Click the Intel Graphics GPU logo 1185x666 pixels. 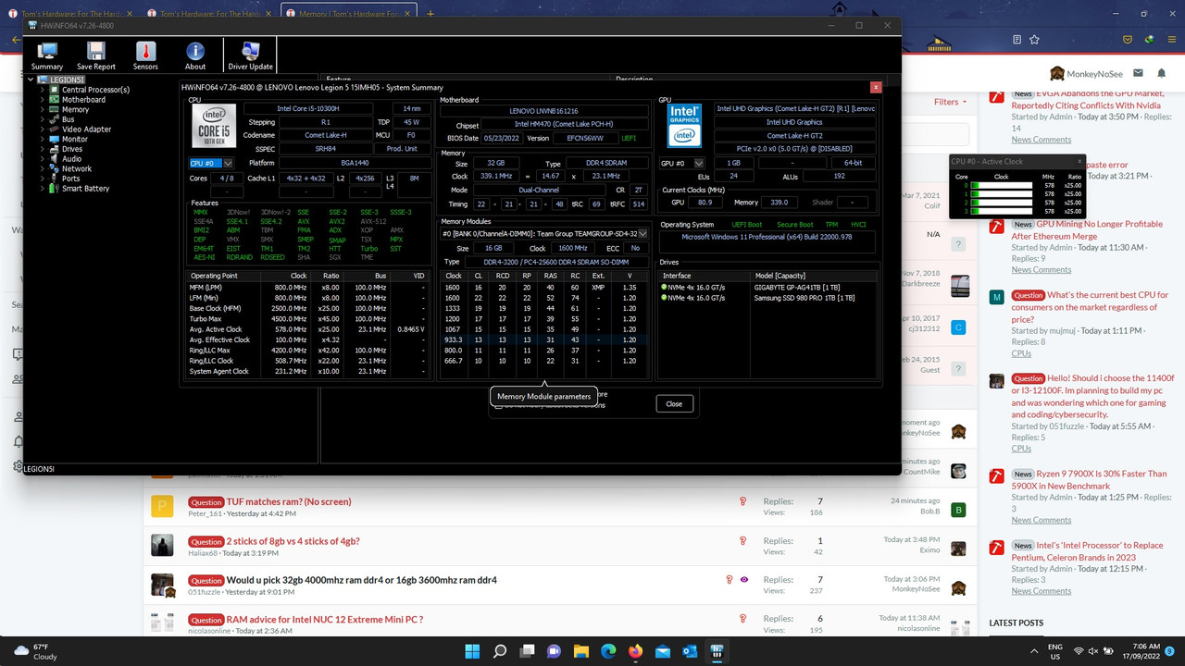(685, 126)
